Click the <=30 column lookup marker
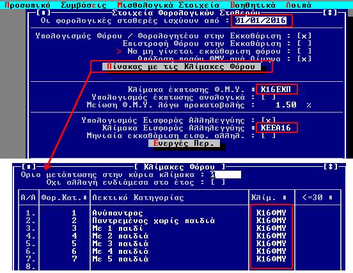The height and width of the screenshot is (273, 353). coord(331,198)
